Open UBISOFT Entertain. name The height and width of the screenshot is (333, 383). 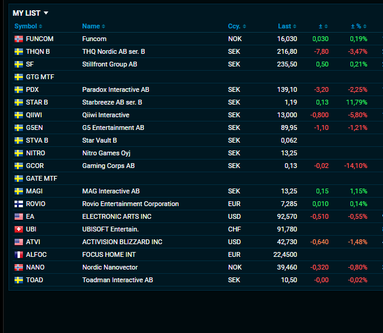pyautogui.click(x=110, y=229)
